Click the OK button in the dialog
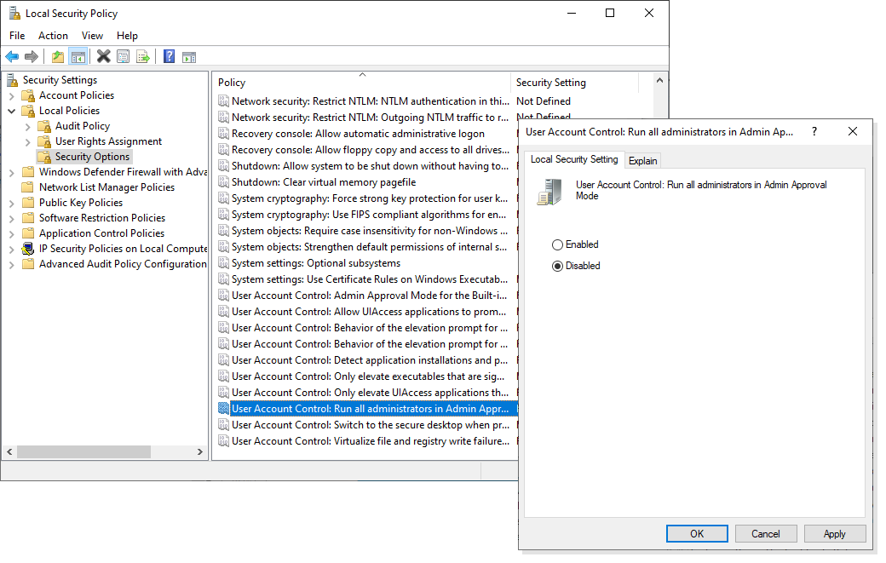Screen dimensions: 886x563 click(697, 534)
